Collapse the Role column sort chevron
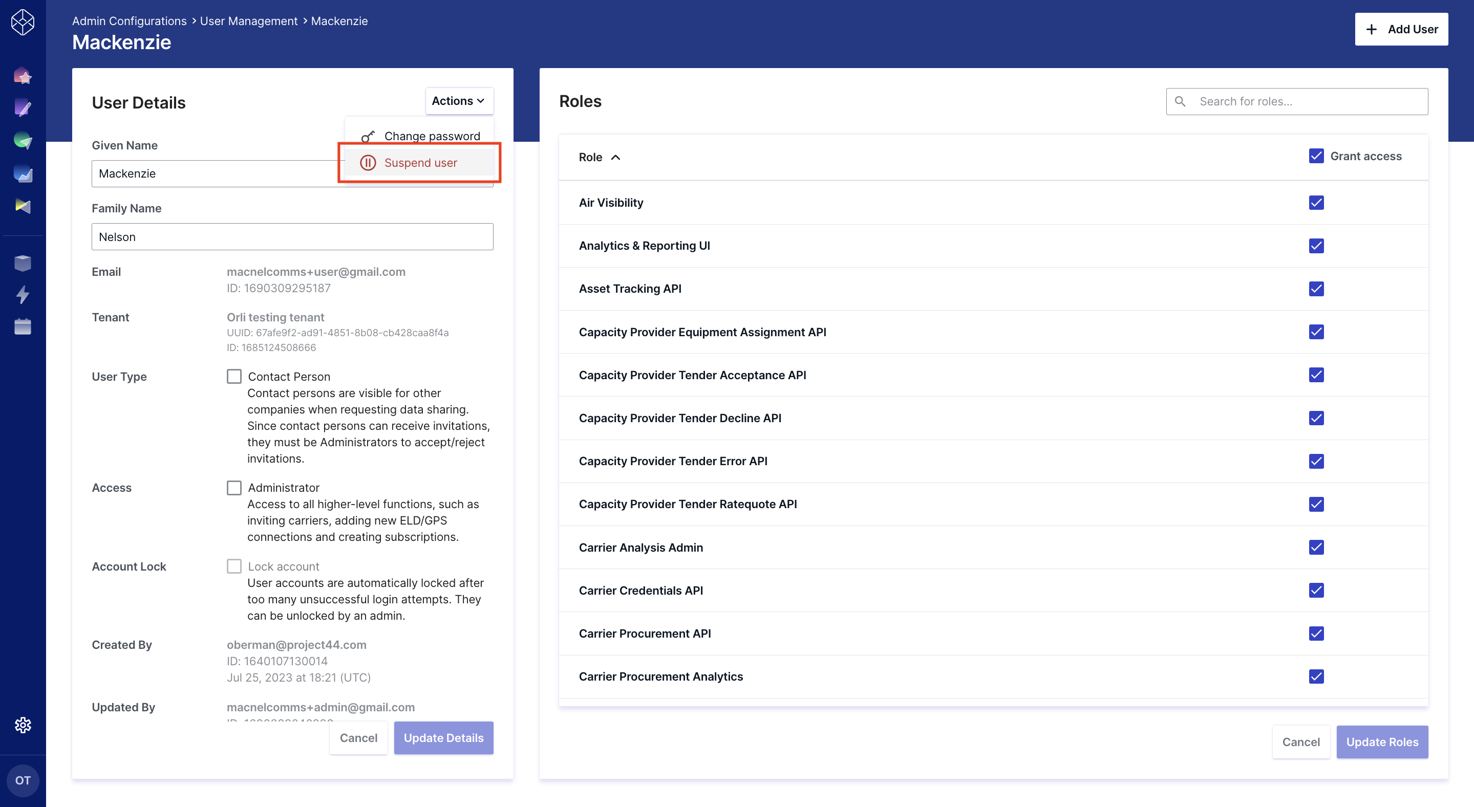Viewport: 1474px width, 807px height. pyautogui.click(x=617, y=157)
